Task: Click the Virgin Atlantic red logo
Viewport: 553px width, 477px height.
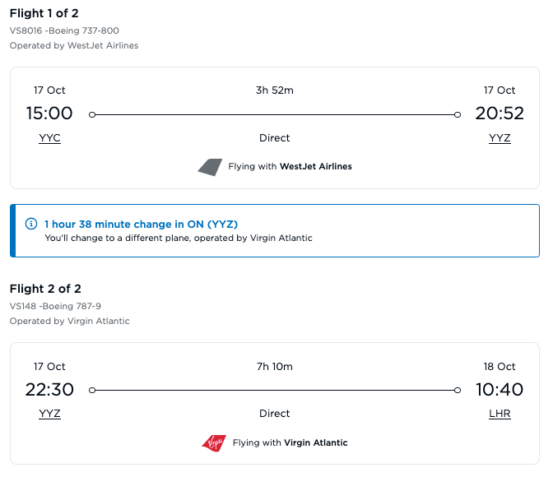Action: 214,442
